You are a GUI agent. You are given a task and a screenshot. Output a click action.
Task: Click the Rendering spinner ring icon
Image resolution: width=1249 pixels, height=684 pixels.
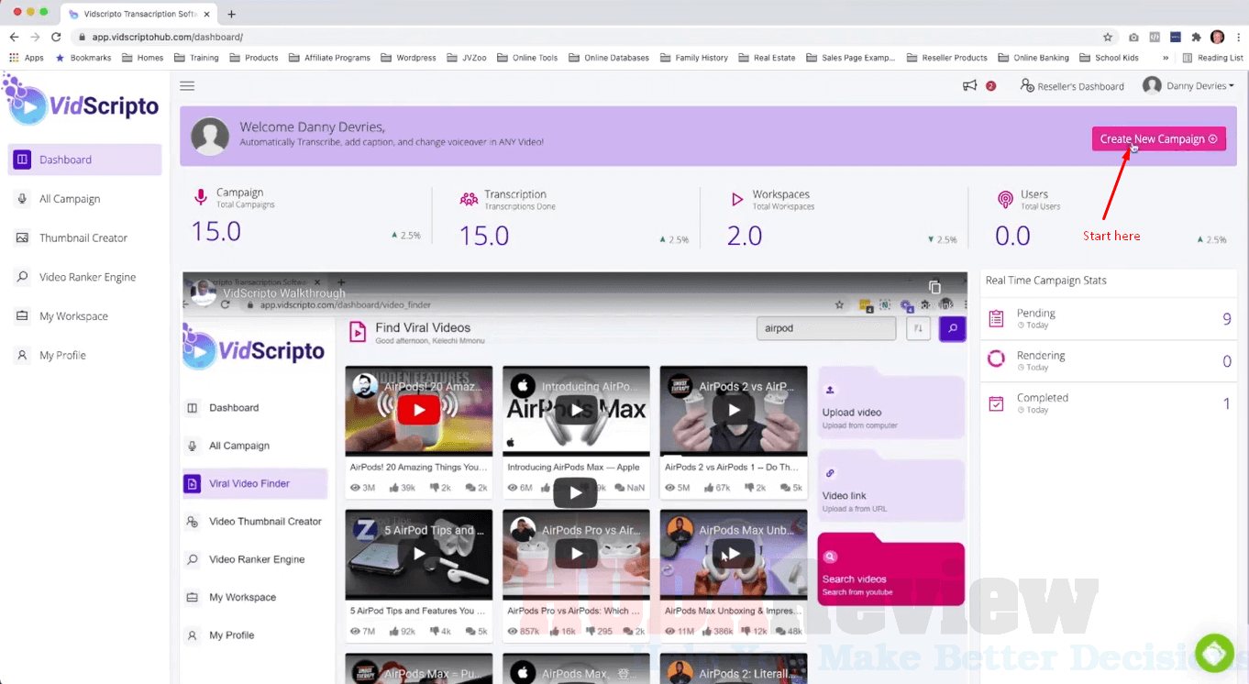click(996, 359)
